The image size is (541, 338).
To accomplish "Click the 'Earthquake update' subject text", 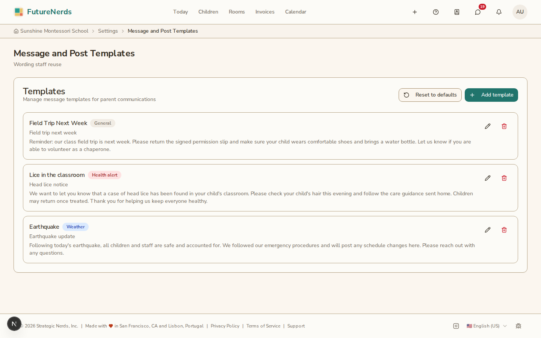I will (x=52, y=236).
